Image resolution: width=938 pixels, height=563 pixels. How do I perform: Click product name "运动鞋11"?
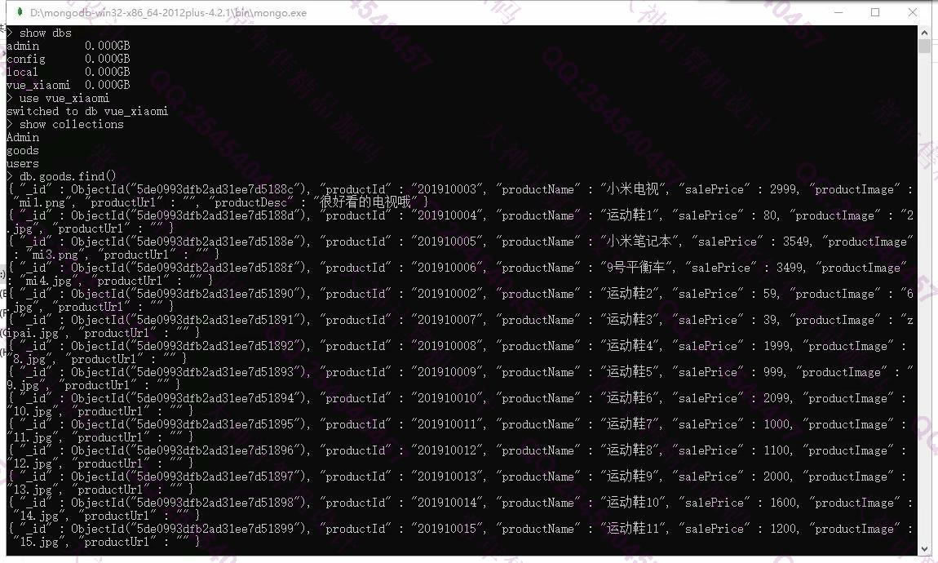point(634,530)
